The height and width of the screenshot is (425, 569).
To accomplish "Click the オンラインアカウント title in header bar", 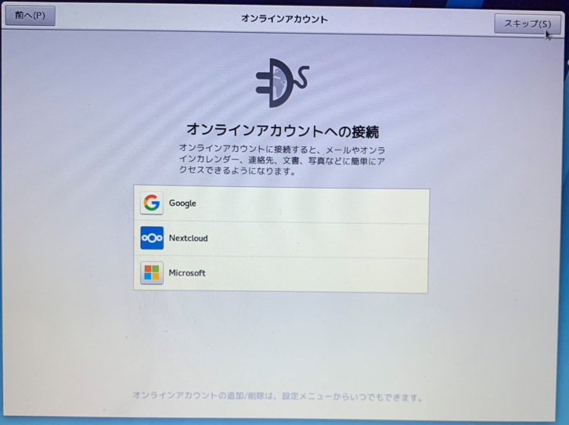I will [x=285, y=19].
